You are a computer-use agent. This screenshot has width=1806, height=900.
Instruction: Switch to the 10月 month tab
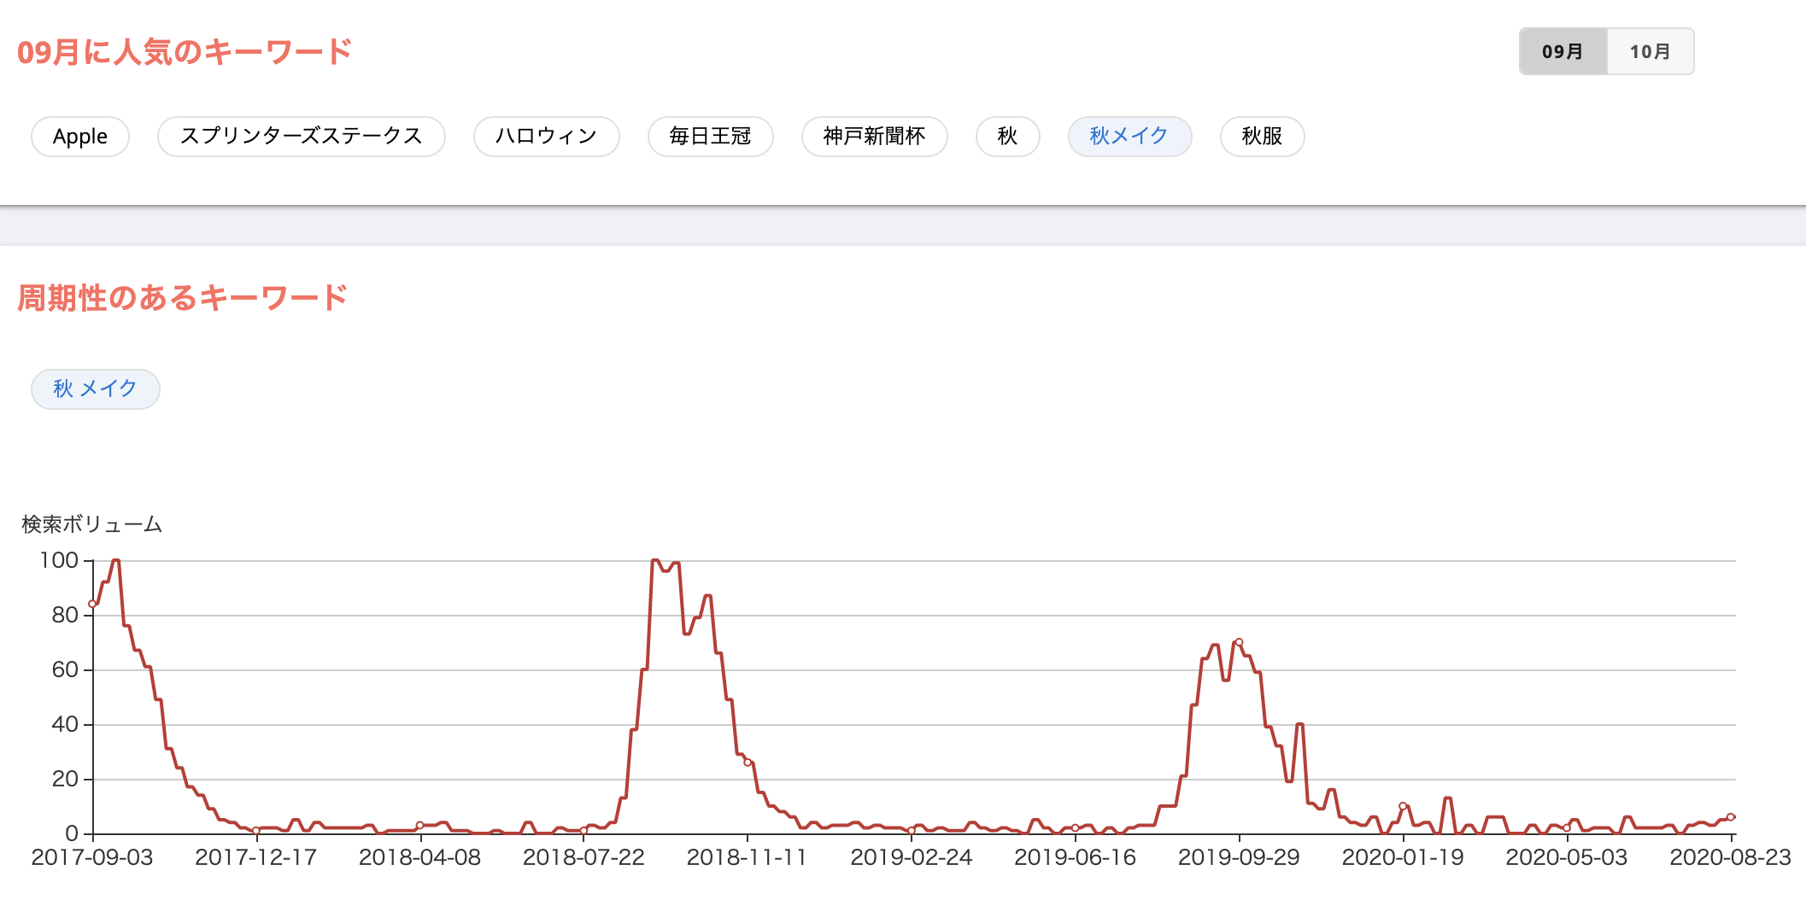click(1650, 52)
